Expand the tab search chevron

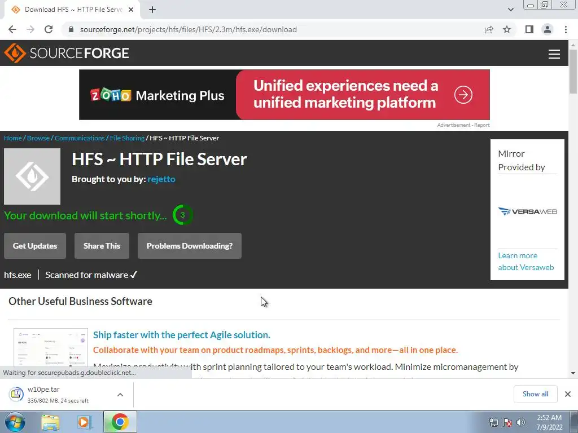click(510, 10)
